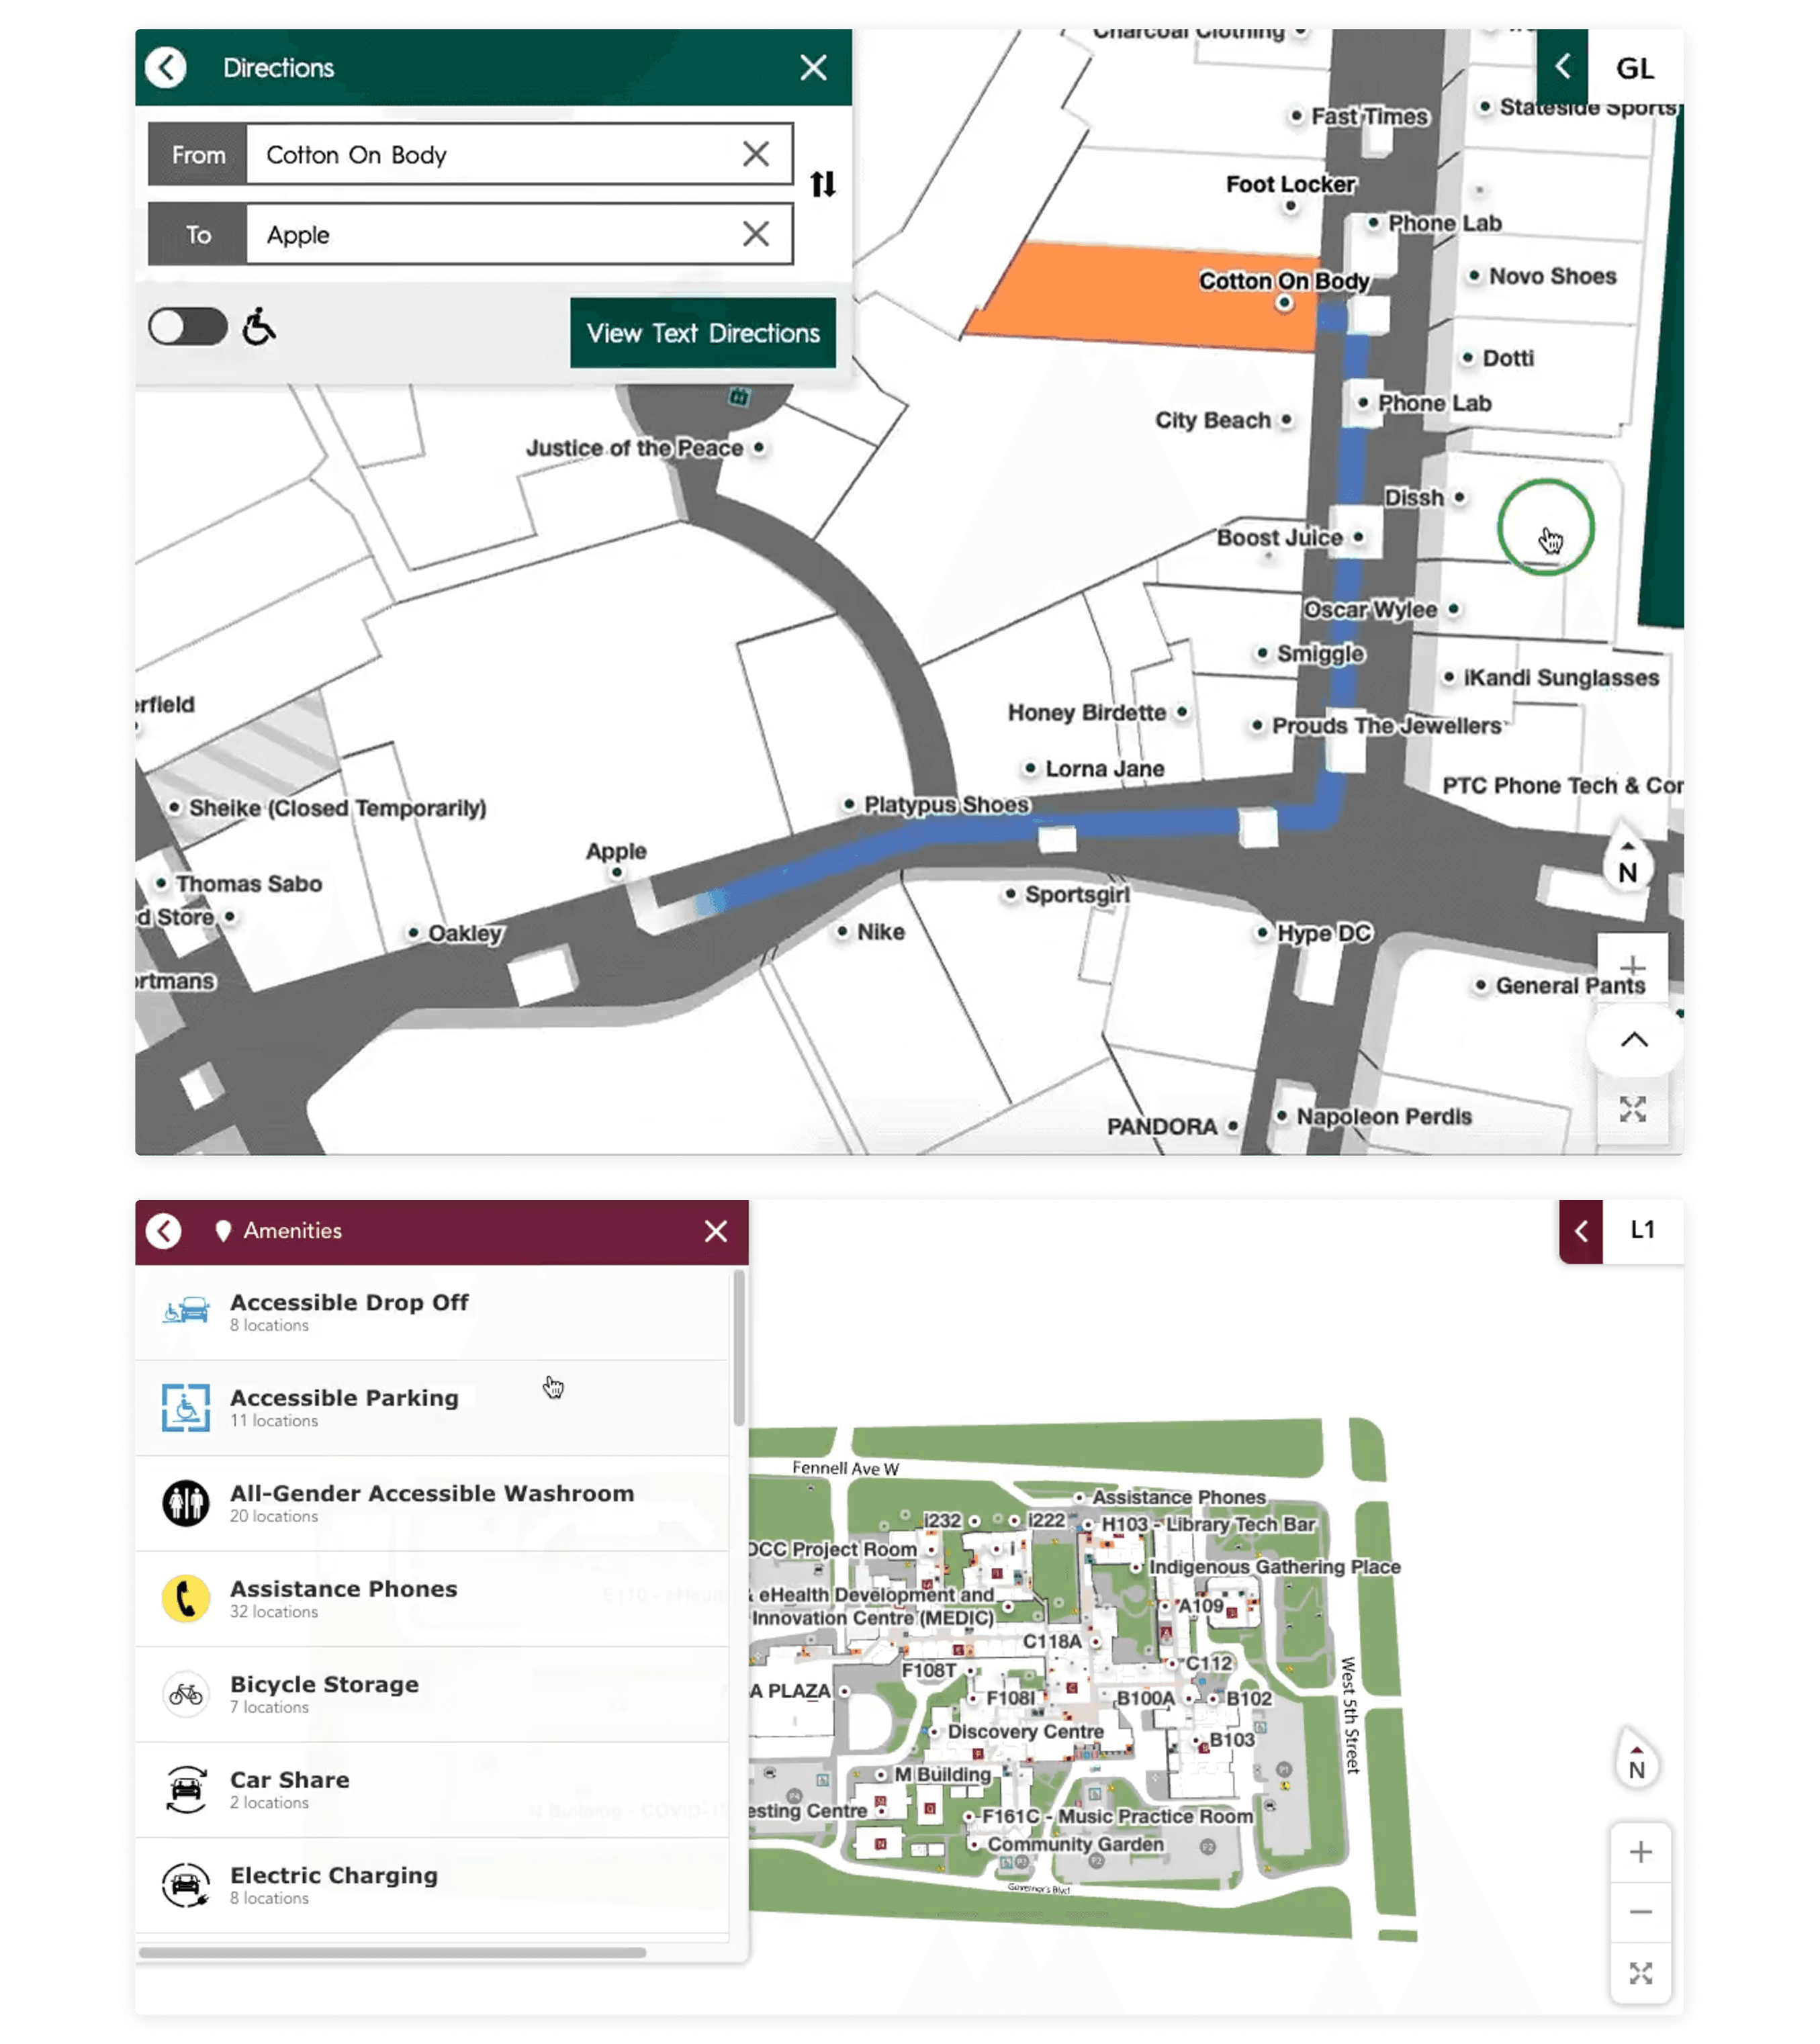
Task: Click the All-Gender Washroom icon
Action: (186, 1503)
